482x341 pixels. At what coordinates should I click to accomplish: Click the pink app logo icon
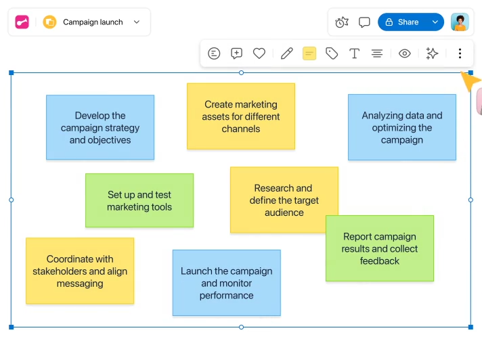[x=22, y=22]
